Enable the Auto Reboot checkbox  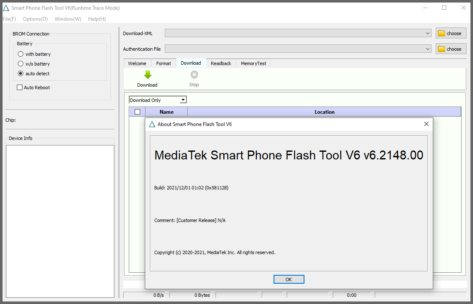pos(19,88)
